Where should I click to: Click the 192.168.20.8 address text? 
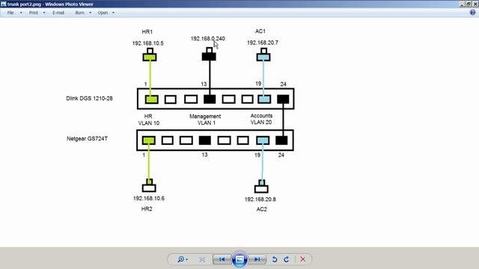[260, 200]
